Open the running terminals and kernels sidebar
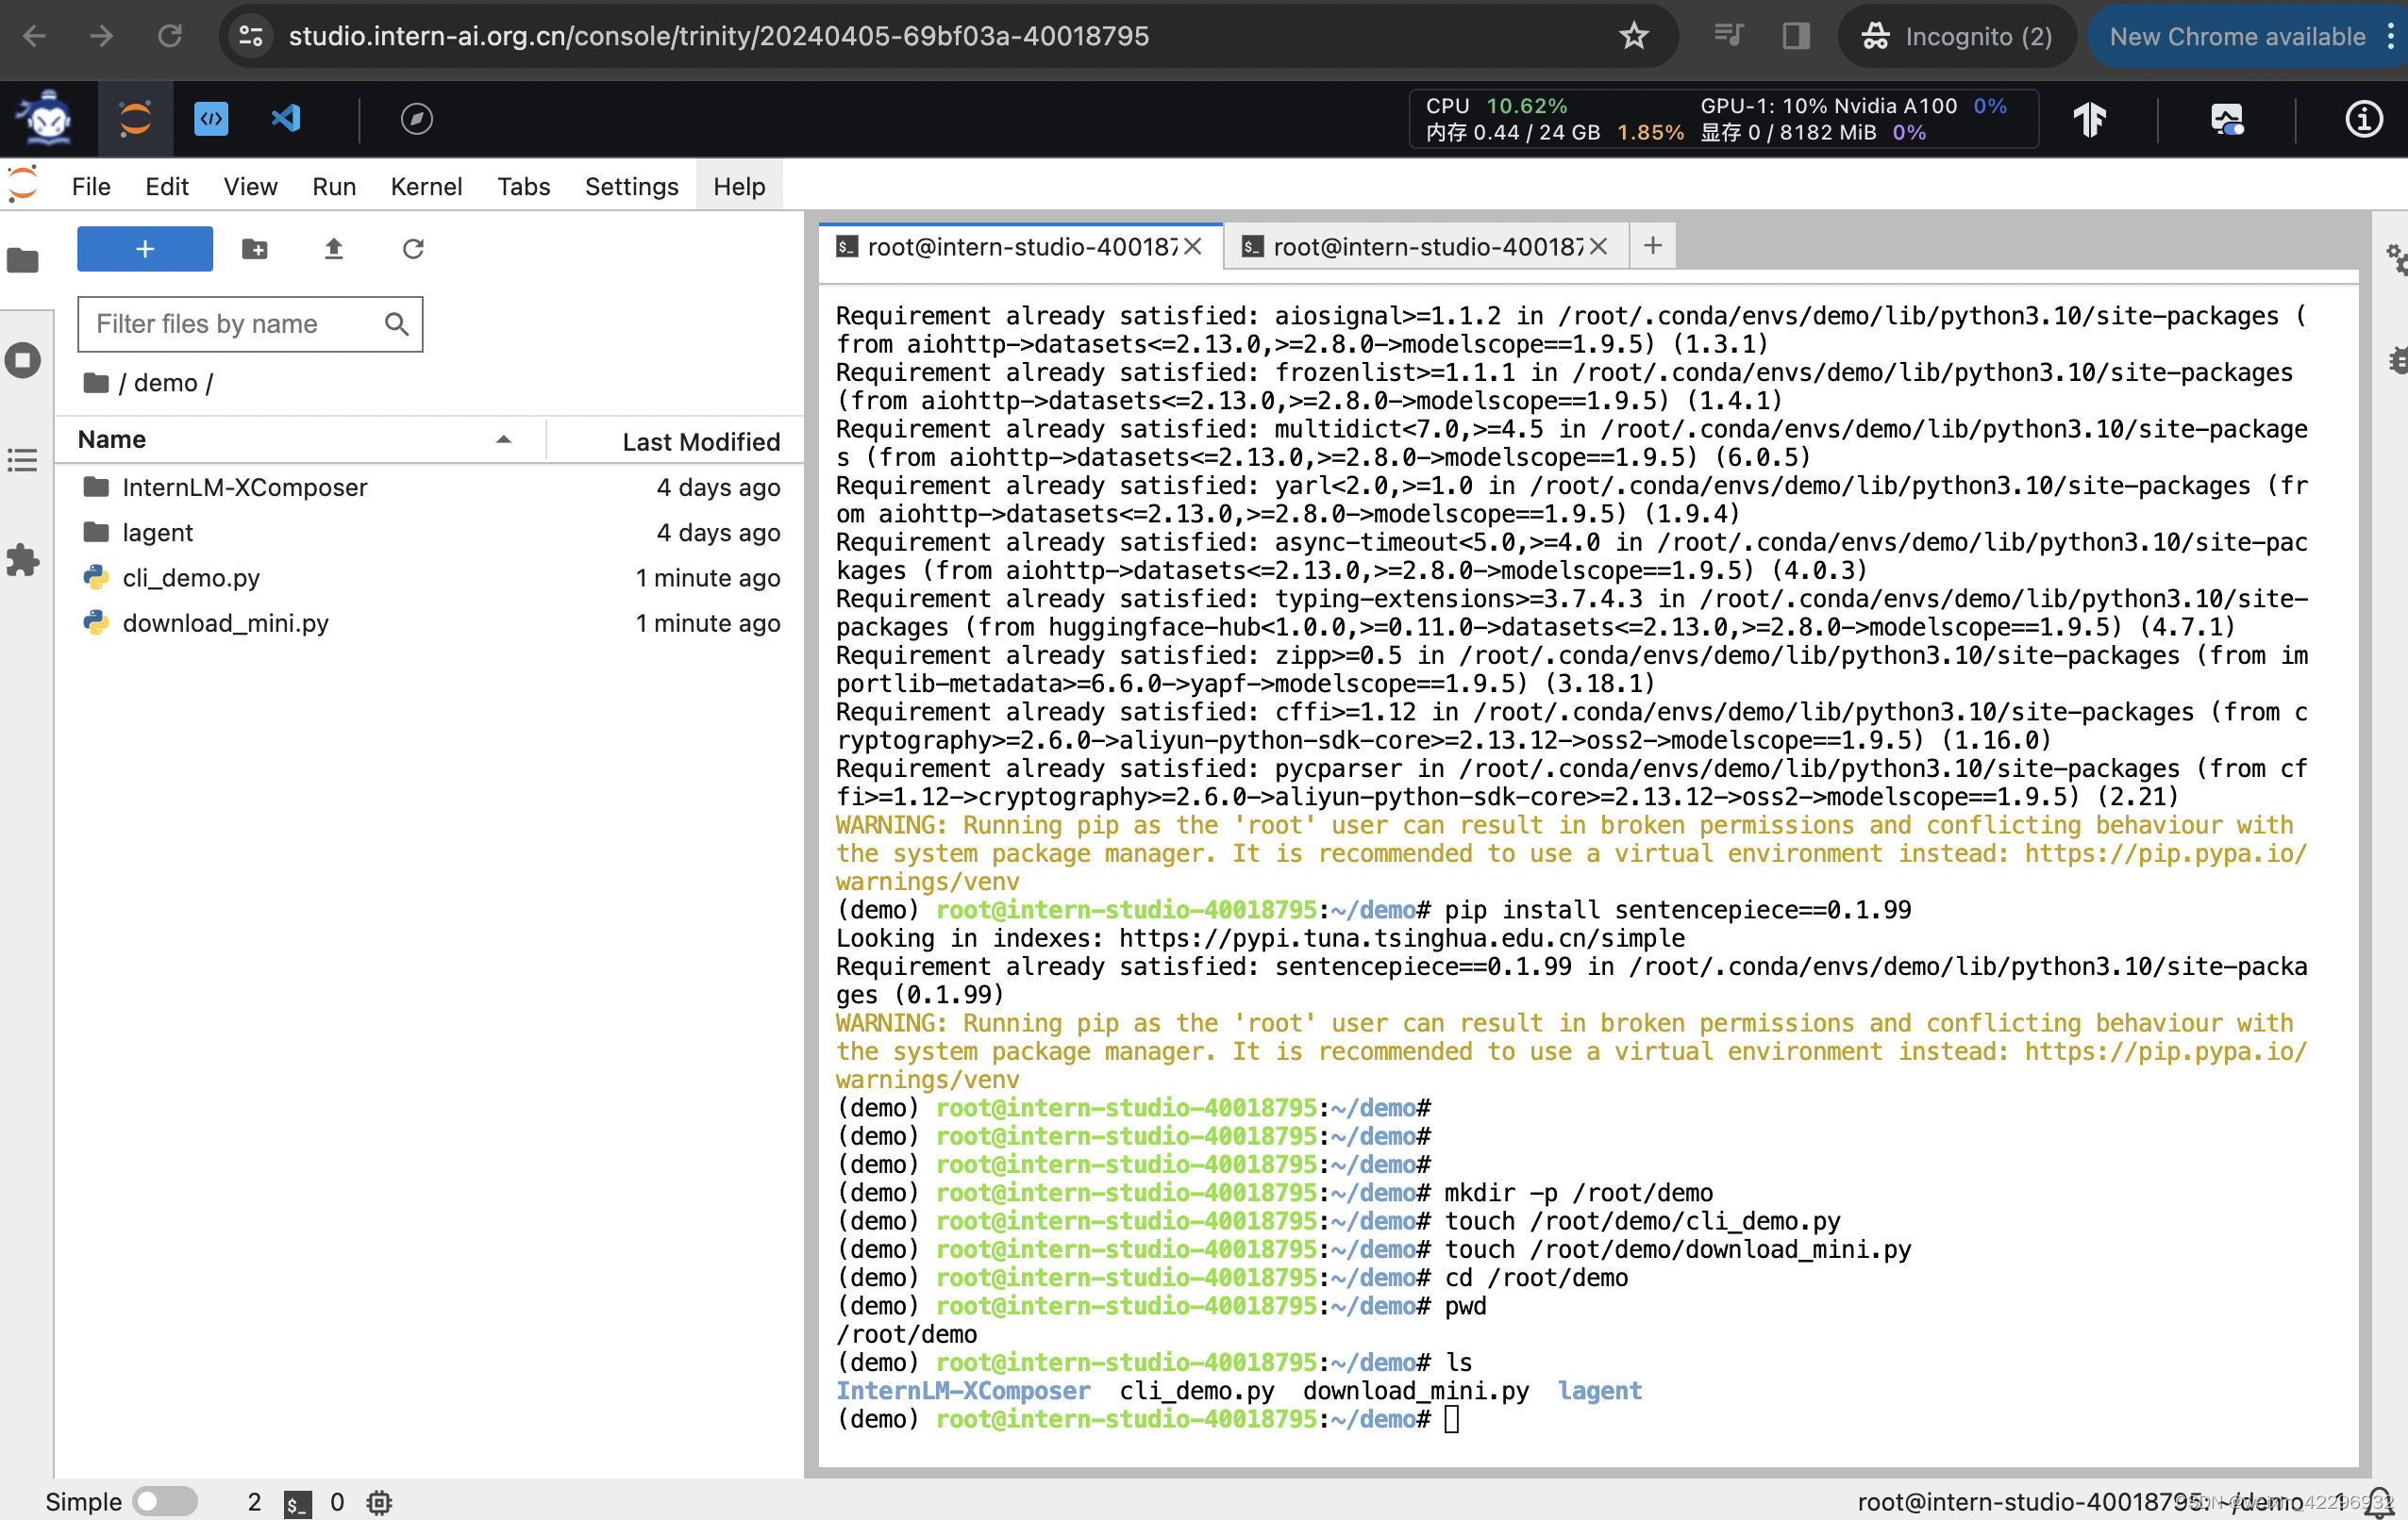 tap(23, 360)
